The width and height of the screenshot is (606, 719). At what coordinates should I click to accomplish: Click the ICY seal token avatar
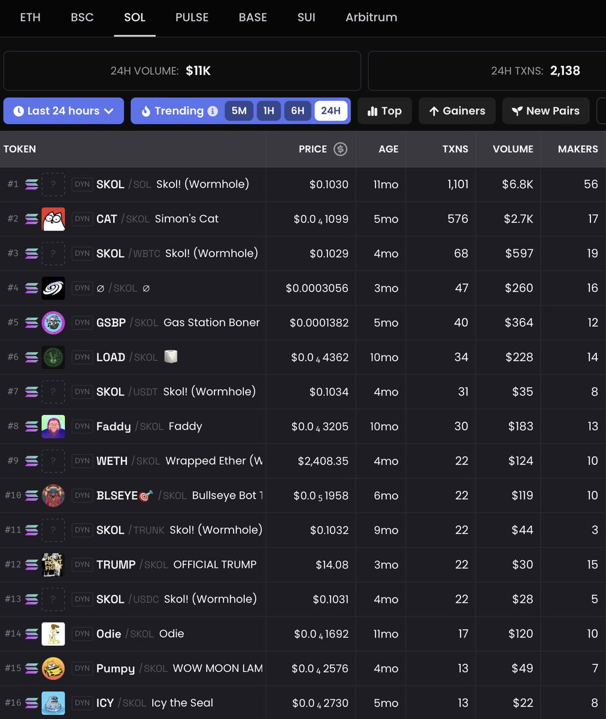53,703
